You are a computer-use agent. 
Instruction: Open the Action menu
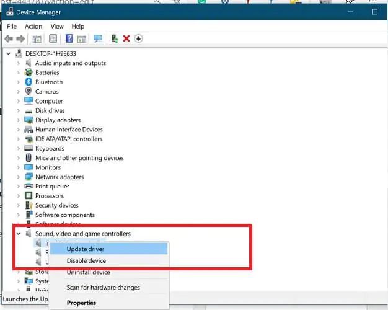pyautogui.click(x=33, y=26)
